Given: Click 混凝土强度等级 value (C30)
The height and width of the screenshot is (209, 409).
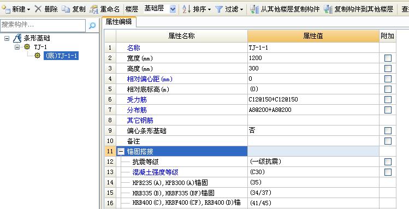Looking at the screenshot, I should [x=257, y=172].
